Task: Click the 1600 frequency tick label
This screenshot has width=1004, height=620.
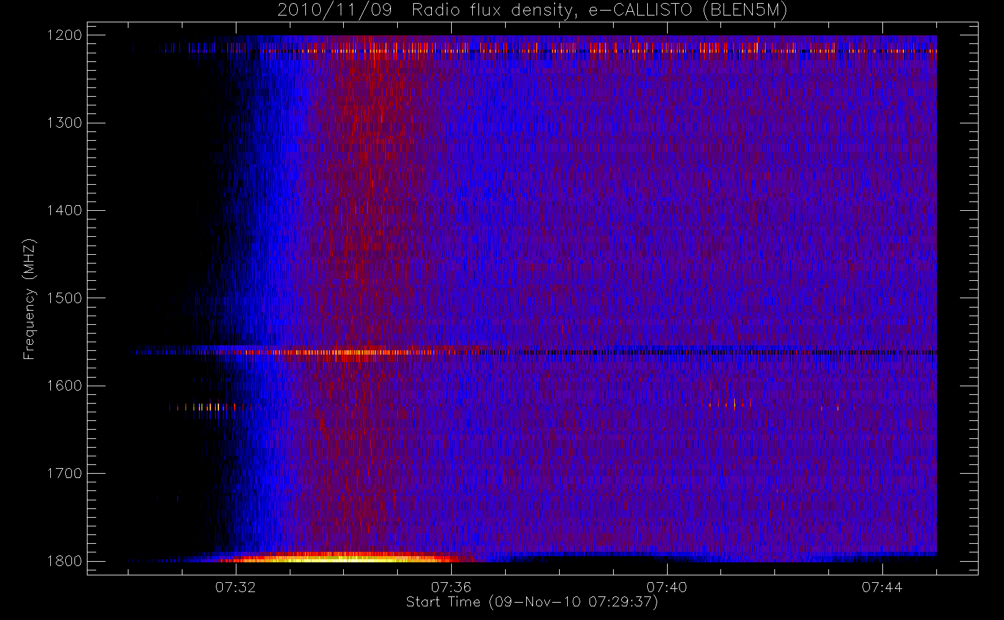Action: click(x=65, y=386)
